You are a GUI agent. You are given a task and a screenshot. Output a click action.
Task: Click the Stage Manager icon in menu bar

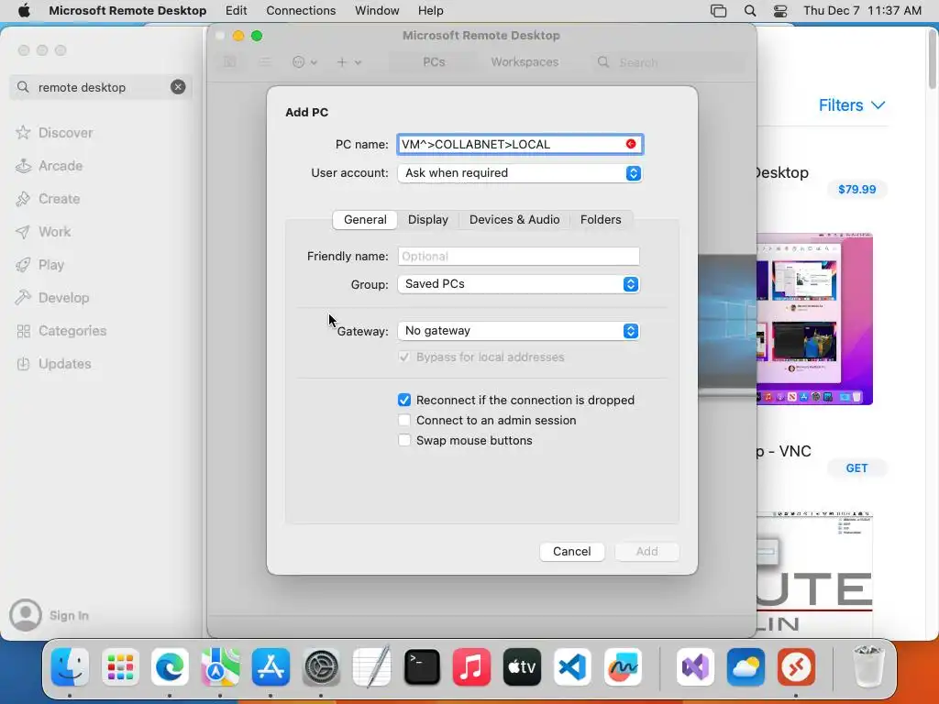[x=718, y=11]
